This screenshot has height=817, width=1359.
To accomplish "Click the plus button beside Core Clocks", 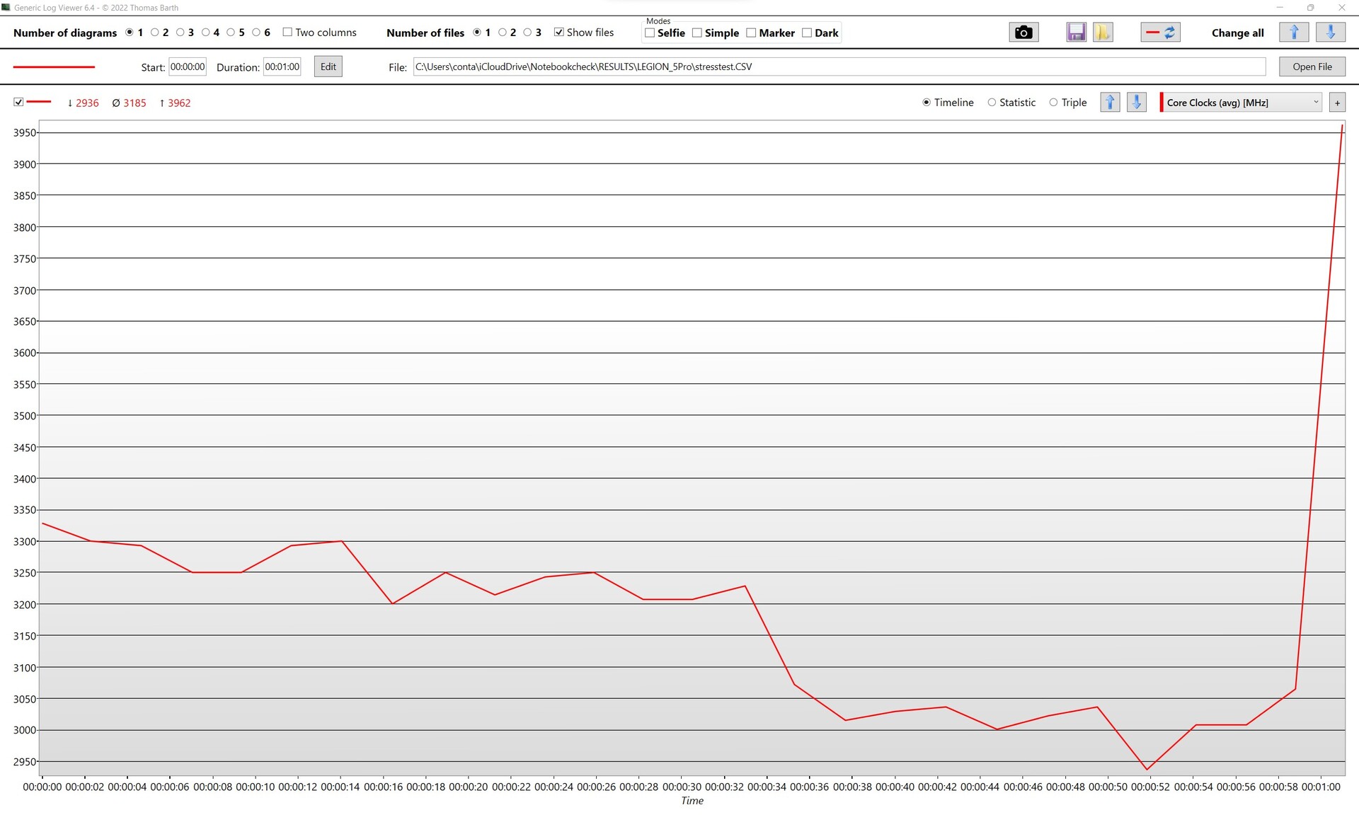I will tap(1337, 103).
